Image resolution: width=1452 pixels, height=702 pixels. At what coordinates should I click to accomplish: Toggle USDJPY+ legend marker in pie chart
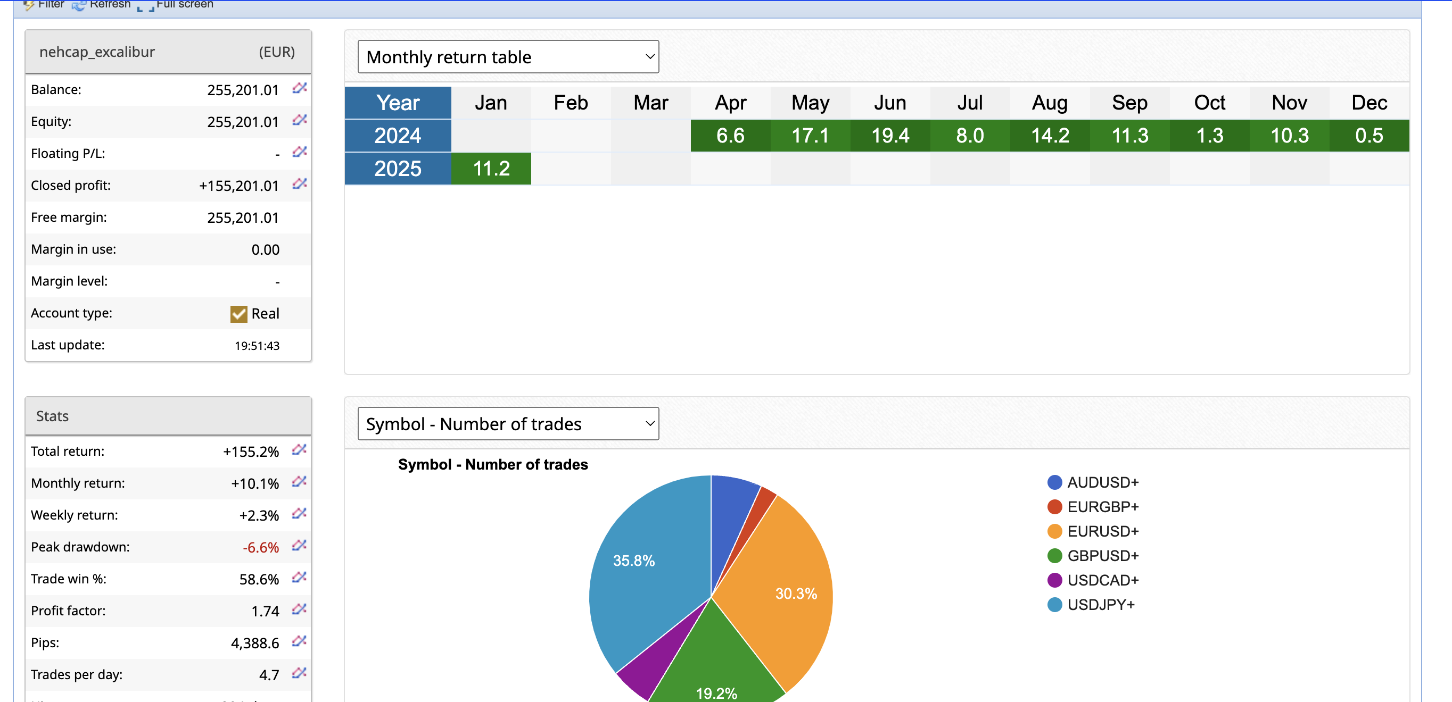click(1054, 605)
